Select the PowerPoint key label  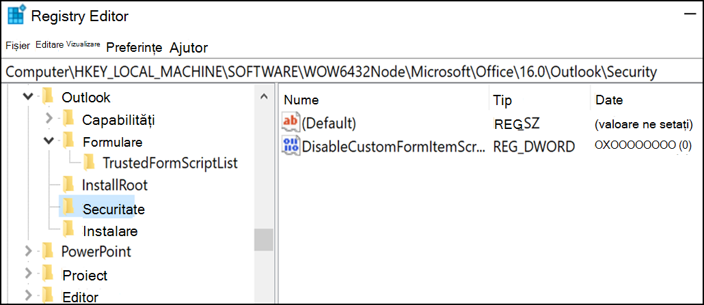click(x=96, y=251)
